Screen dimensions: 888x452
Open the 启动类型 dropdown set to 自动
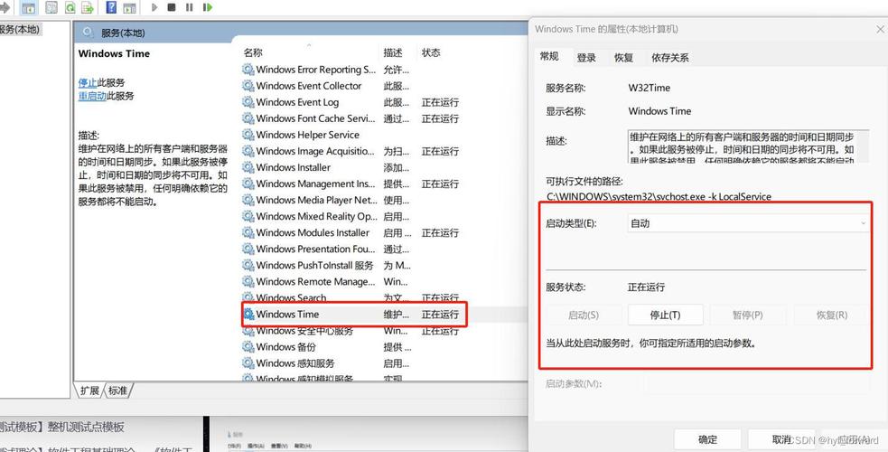pos(747,223)
